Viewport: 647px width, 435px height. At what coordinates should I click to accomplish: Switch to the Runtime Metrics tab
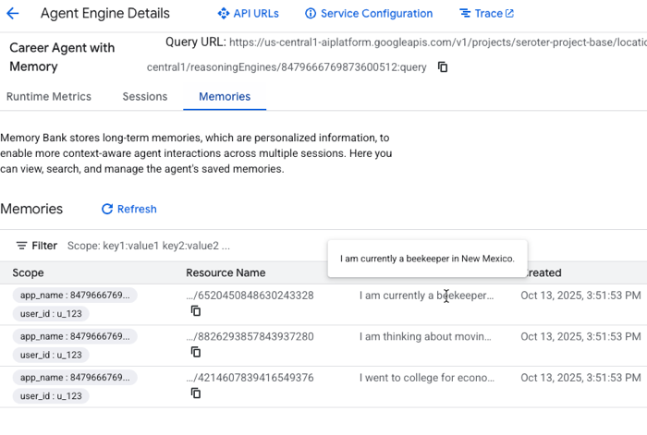pyautogui.click(x=49, y=97)
